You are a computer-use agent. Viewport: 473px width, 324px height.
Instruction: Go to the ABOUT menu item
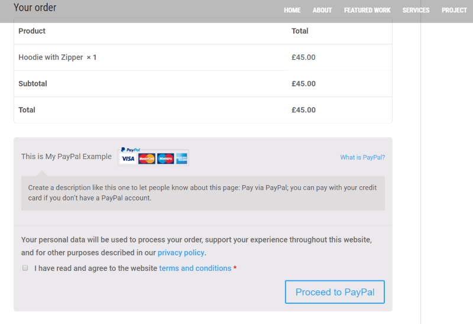pyautogui.click(x=322, y=10)
